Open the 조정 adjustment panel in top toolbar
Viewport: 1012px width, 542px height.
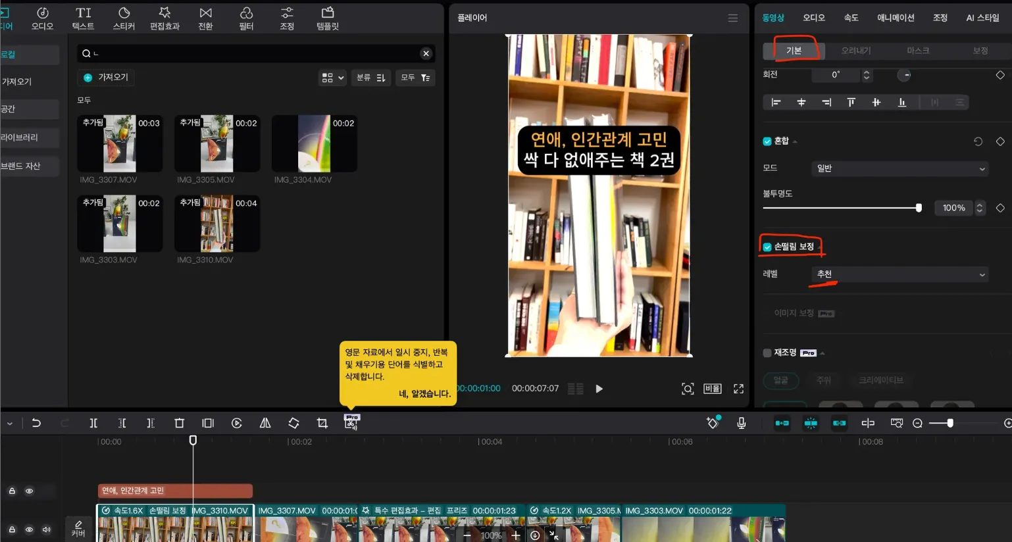287,18
